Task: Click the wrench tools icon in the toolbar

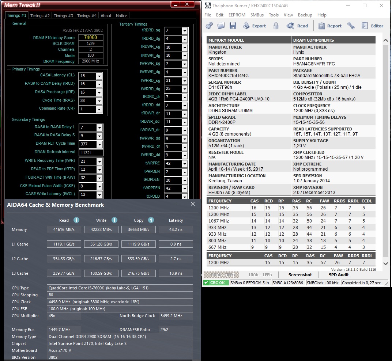Action: 351,26
